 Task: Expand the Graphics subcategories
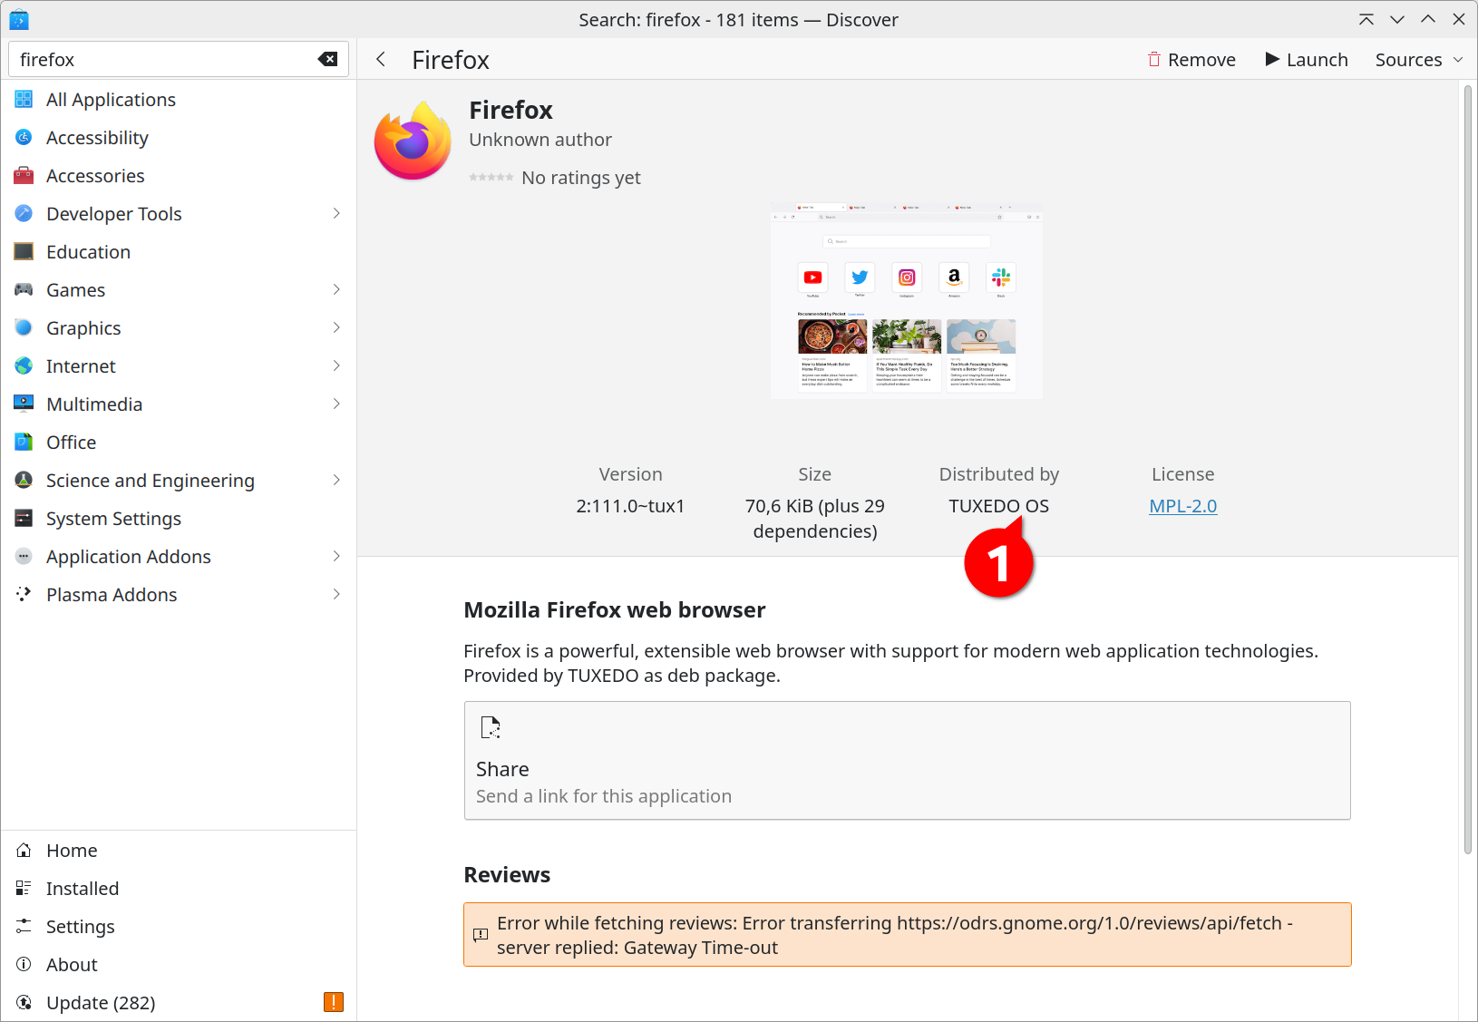click(336, 328)
